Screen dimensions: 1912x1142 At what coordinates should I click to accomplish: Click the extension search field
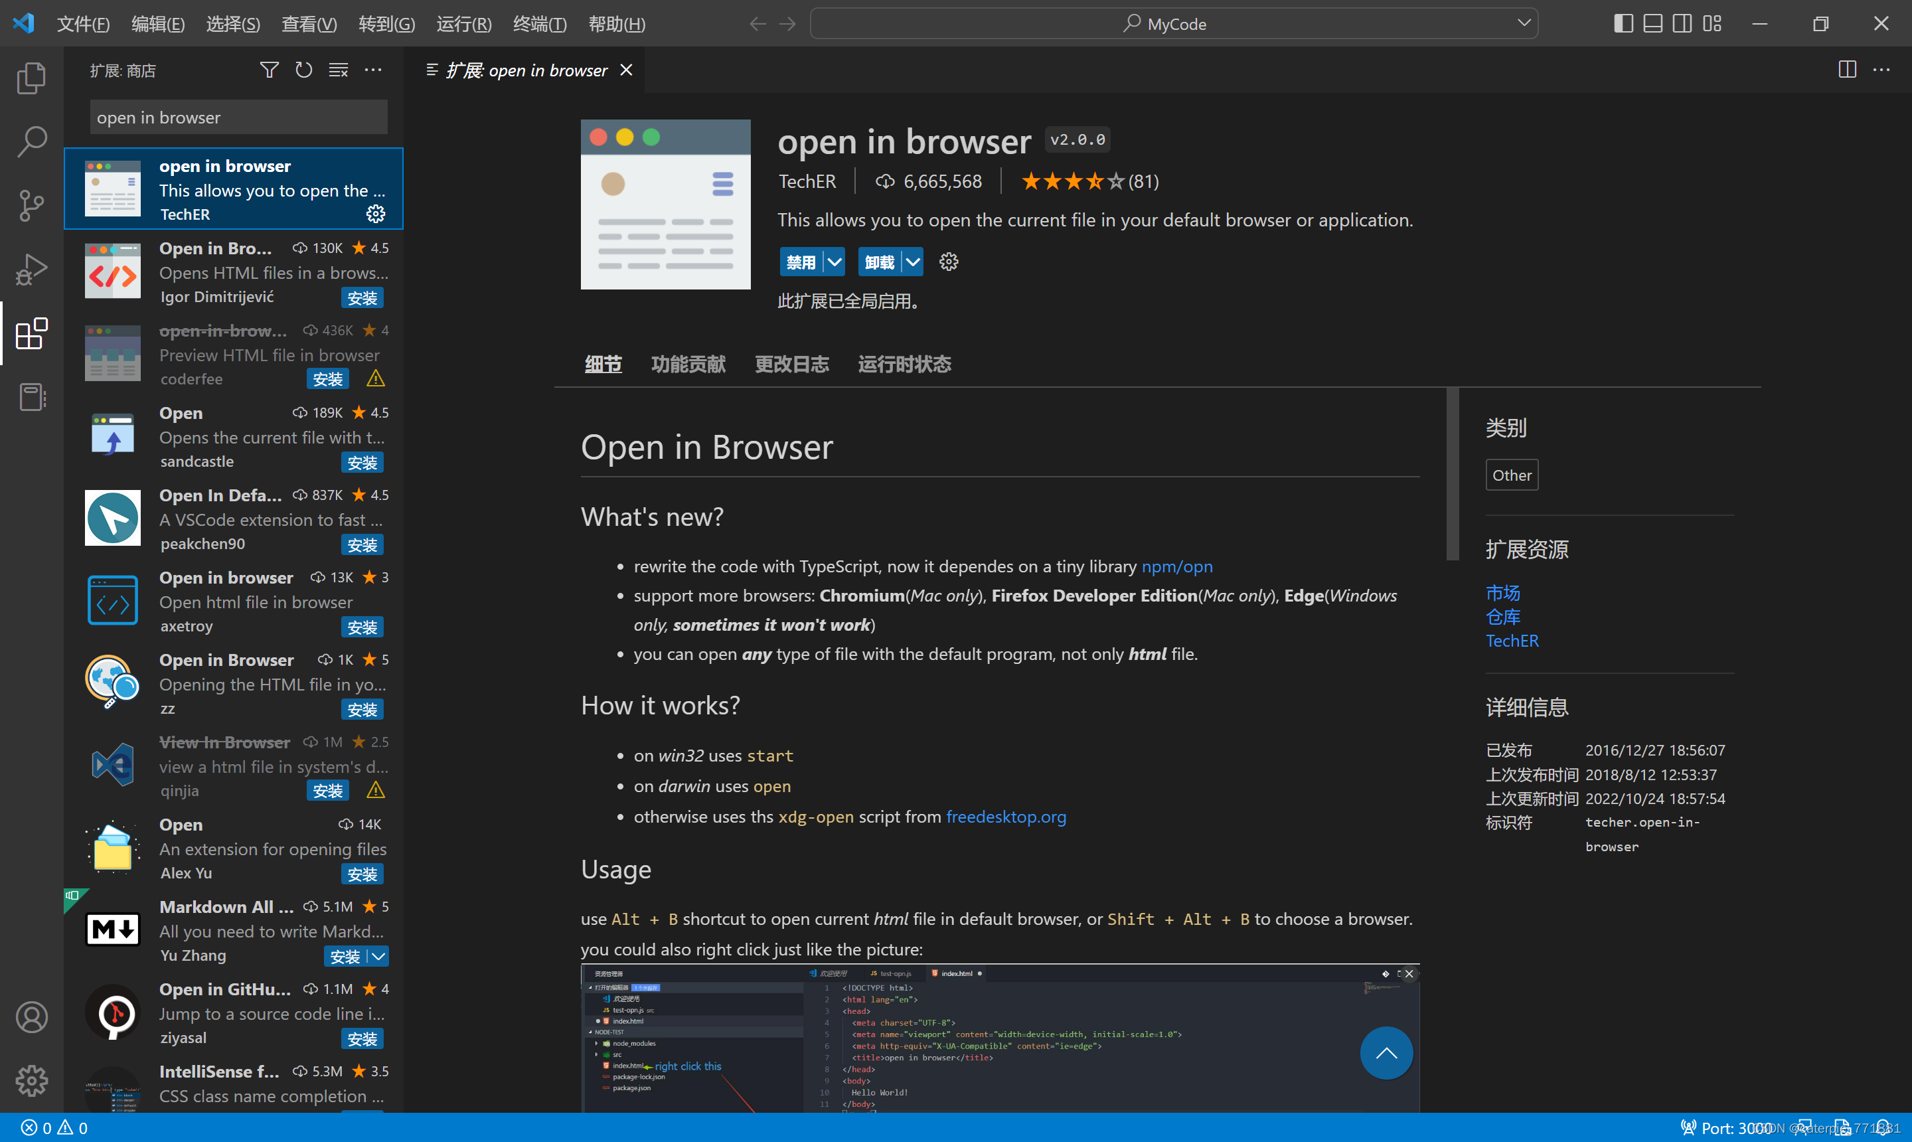pos(238,117)
